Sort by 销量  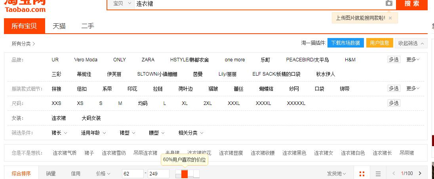point(51,173)
